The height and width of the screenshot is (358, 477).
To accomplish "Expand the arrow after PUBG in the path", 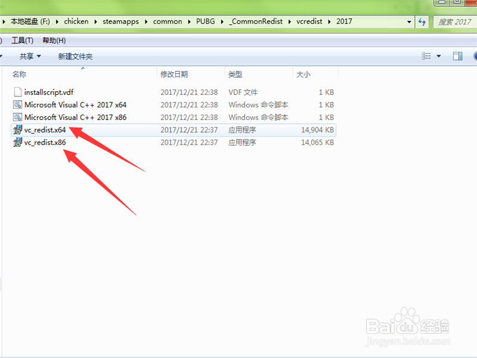I will [x=222, y=21].
